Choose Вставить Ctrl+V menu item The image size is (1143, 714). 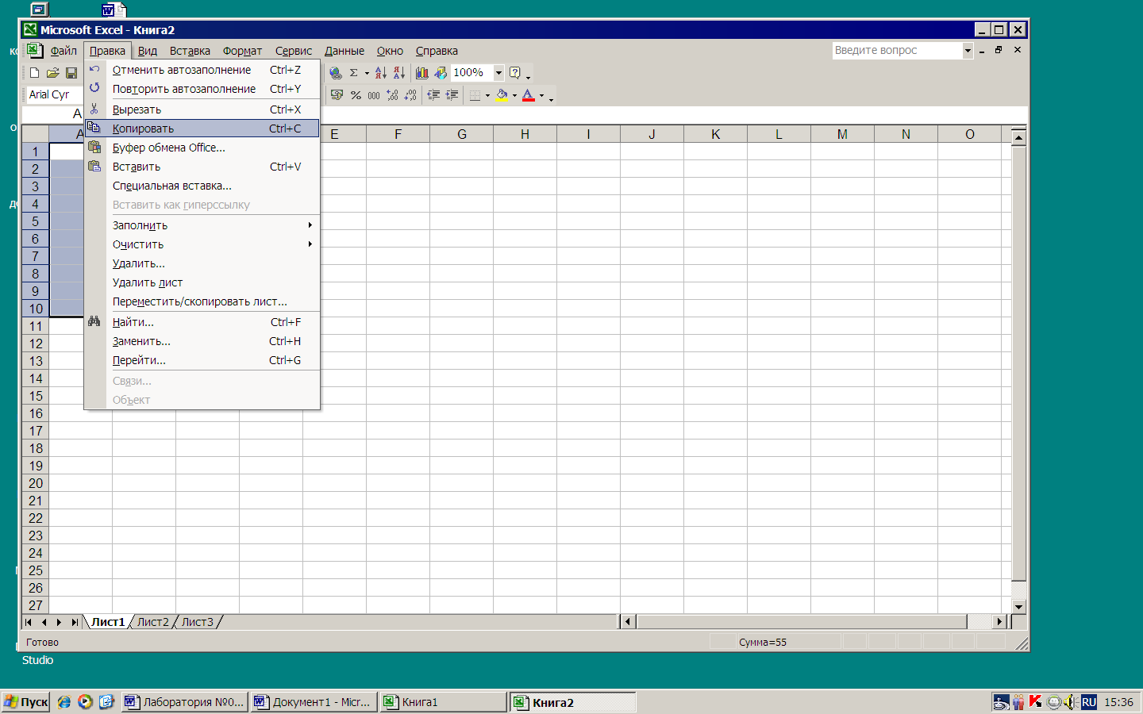202,167
